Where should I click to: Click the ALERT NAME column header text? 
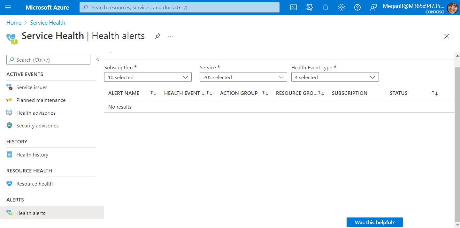point(124,93)
